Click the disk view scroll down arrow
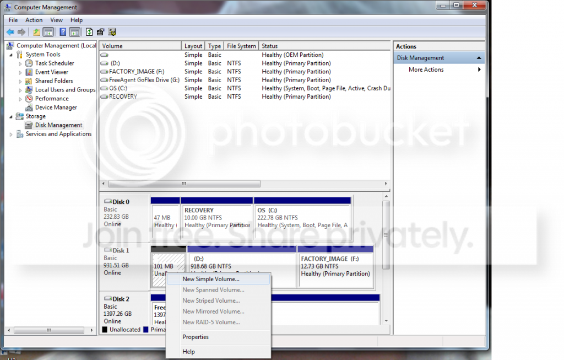Viewport: 564px width, 360px height. (386, 320)
